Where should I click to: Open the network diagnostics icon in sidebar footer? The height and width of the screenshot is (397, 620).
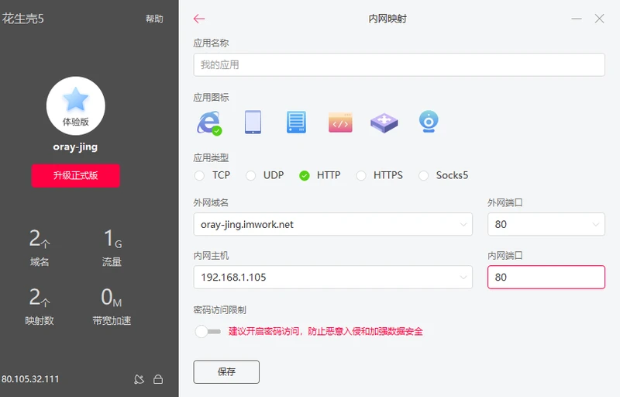(x=139, y=379)
